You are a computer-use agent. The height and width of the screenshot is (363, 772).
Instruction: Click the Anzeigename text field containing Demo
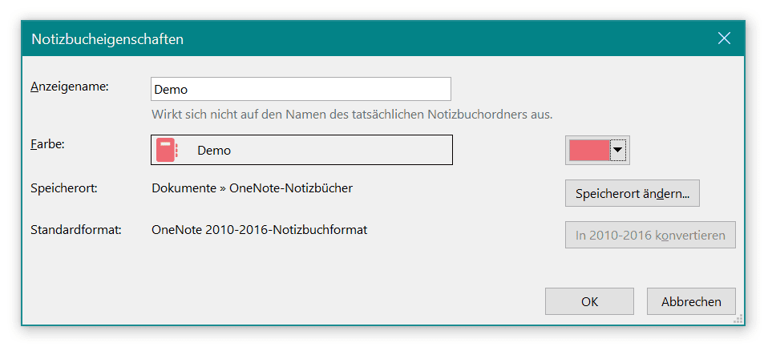pyautogui.click(x=301, y=89)
